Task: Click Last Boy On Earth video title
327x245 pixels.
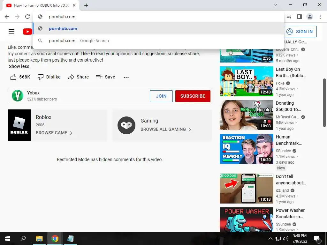Action: click(291, 72)
